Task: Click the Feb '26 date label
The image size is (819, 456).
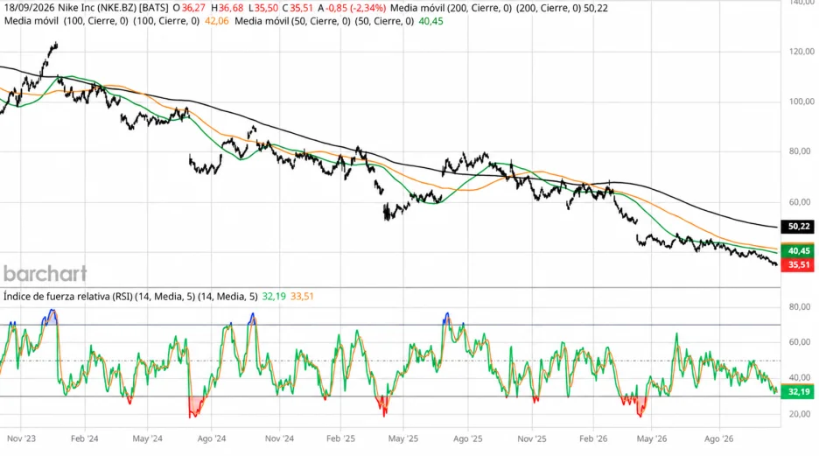Action: pos(593,438)
